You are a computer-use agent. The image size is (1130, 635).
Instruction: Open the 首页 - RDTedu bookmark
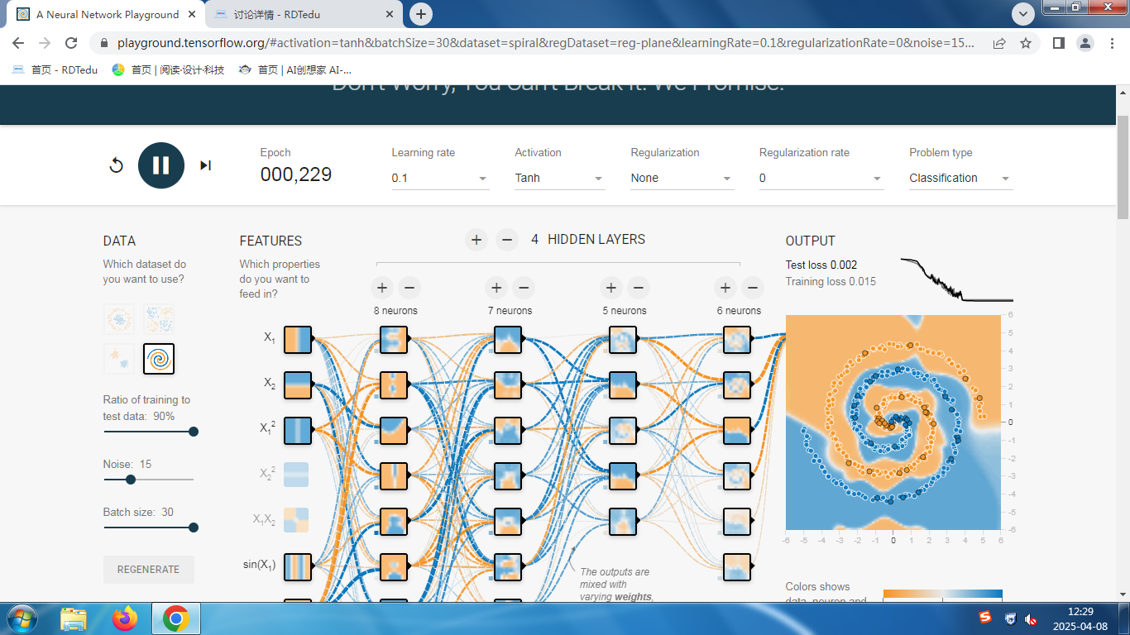(55, 70)
